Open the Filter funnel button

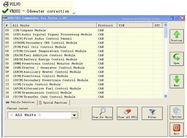152,113
